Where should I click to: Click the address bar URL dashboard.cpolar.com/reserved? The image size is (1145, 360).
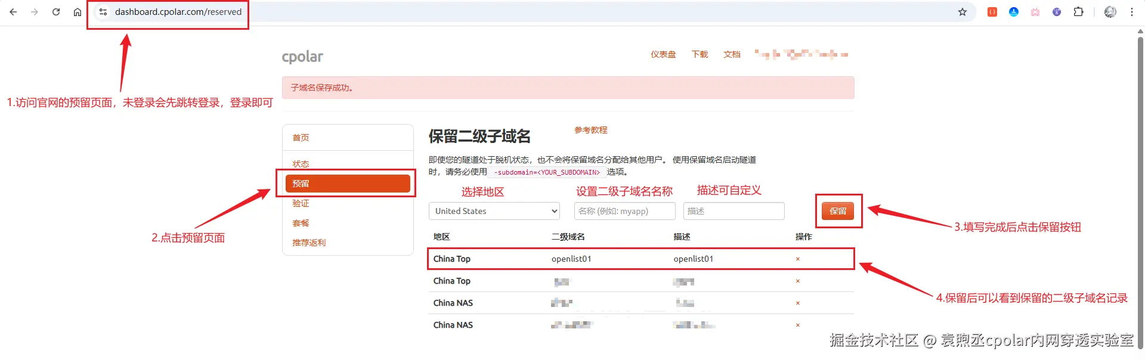click(178, 12)
